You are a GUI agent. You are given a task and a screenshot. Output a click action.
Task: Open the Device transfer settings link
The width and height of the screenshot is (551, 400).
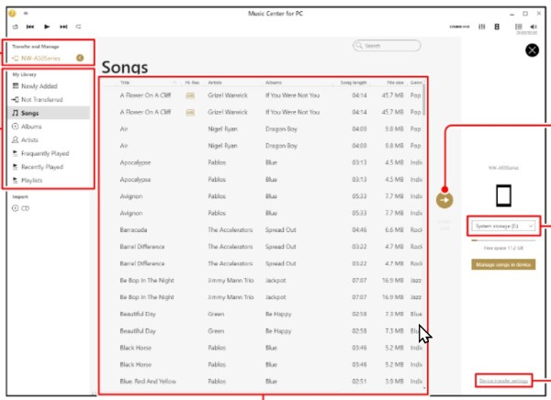click(x=503, y=381)
